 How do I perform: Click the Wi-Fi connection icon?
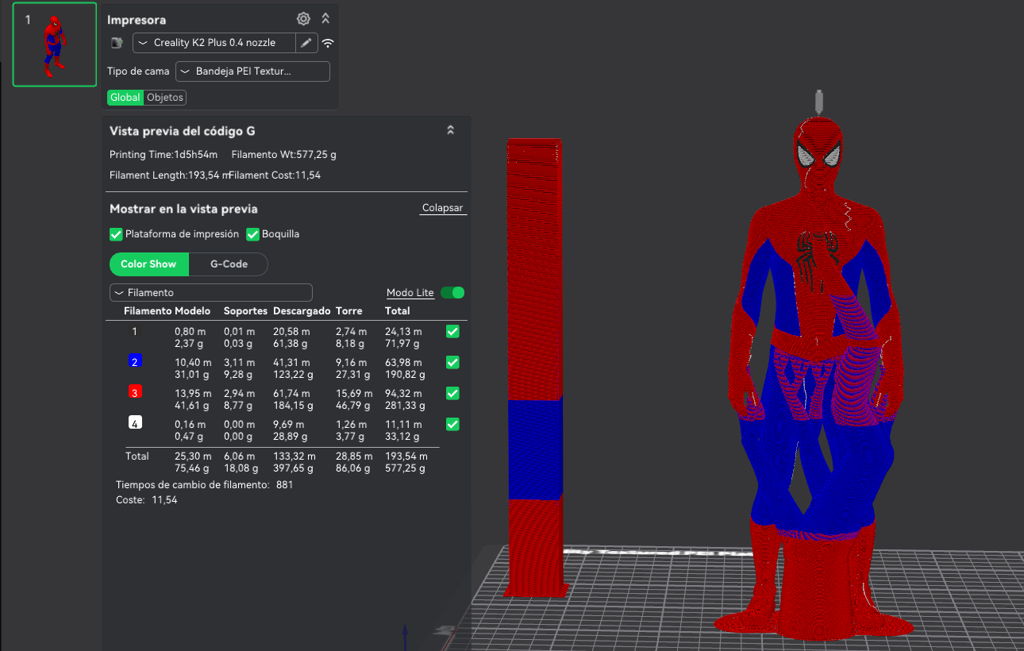click(x=328, y=43)
